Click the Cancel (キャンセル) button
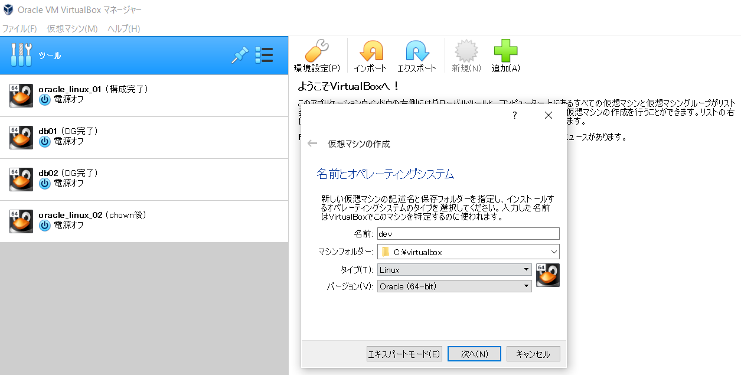This screenshot has width=741, height=375. (533, 354)
